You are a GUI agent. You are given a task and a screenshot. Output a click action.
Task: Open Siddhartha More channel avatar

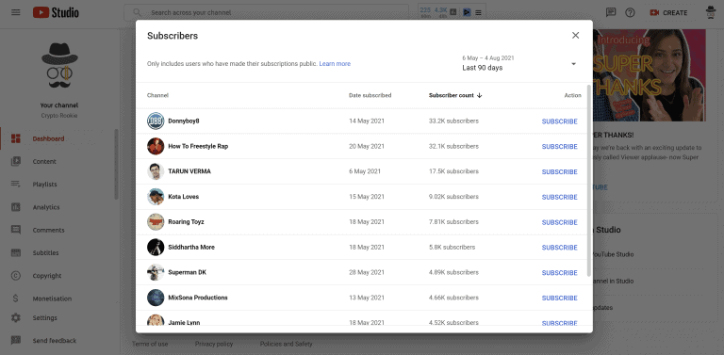tap(156, 247)
